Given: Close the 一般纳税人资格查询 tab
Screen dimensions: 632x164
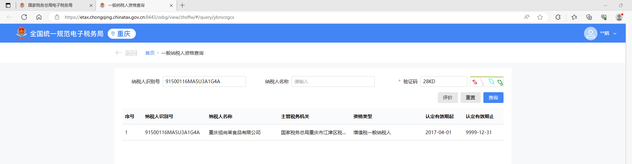Looking at the screenshot, I should click(171, 5).
